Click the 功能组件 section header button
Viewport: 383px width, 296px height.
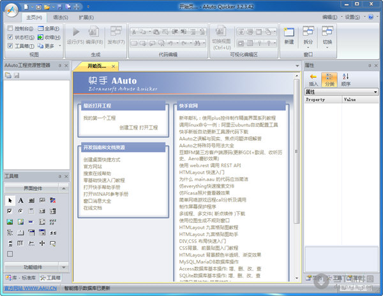[32, 267]
